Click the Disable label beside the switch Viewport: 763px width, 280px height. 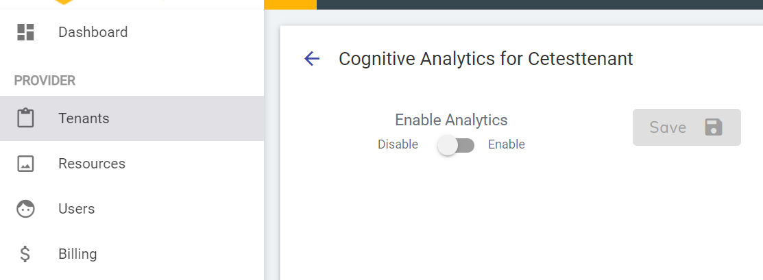(x=398, y=144)
